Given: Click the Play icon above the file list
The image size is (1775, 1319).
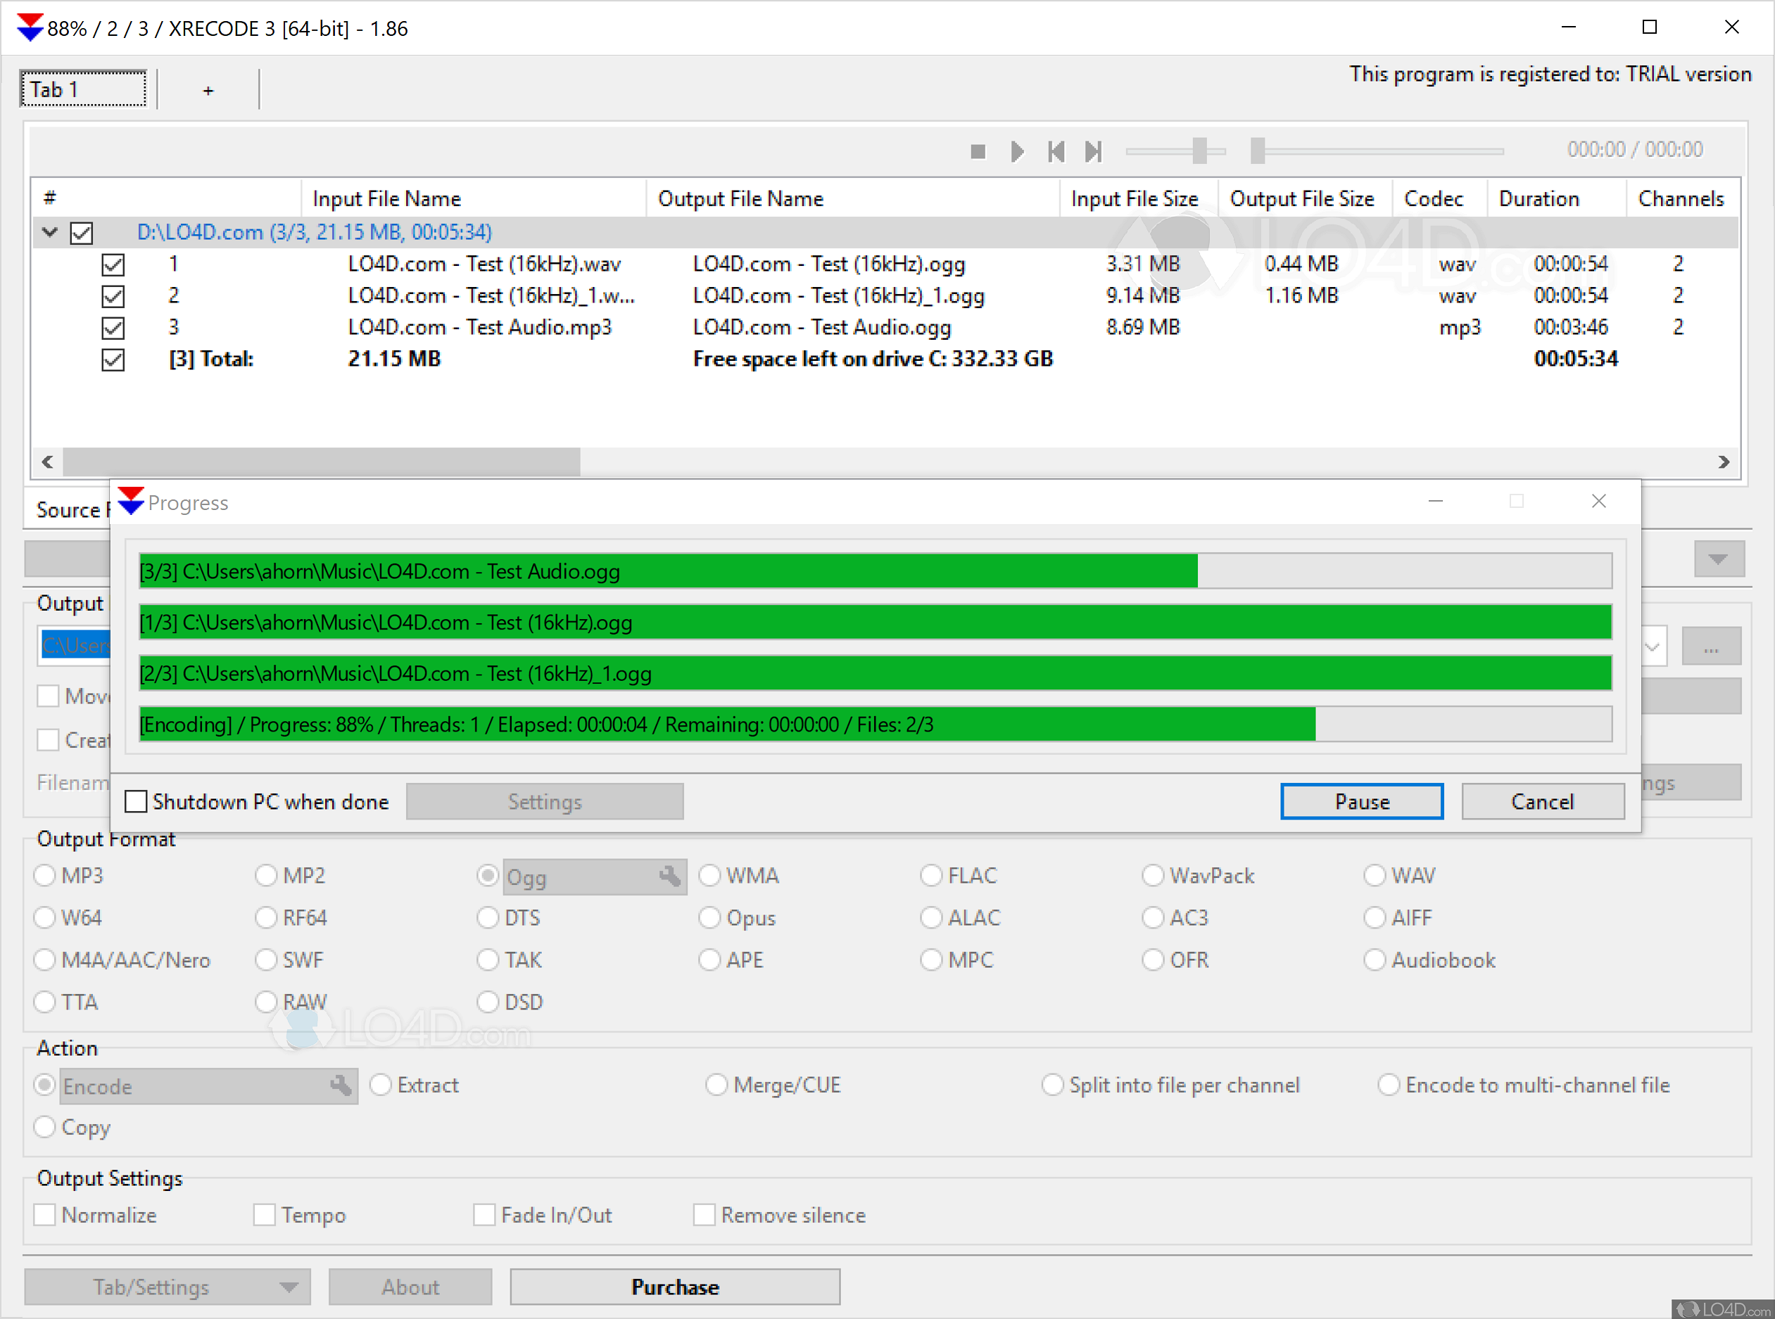Looking at the screenshot, I should [x=1016, y=151].
